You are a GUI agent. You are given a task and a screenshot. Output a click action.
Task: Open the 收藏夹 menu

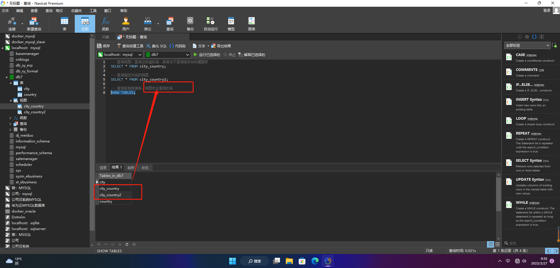point(76,11)
